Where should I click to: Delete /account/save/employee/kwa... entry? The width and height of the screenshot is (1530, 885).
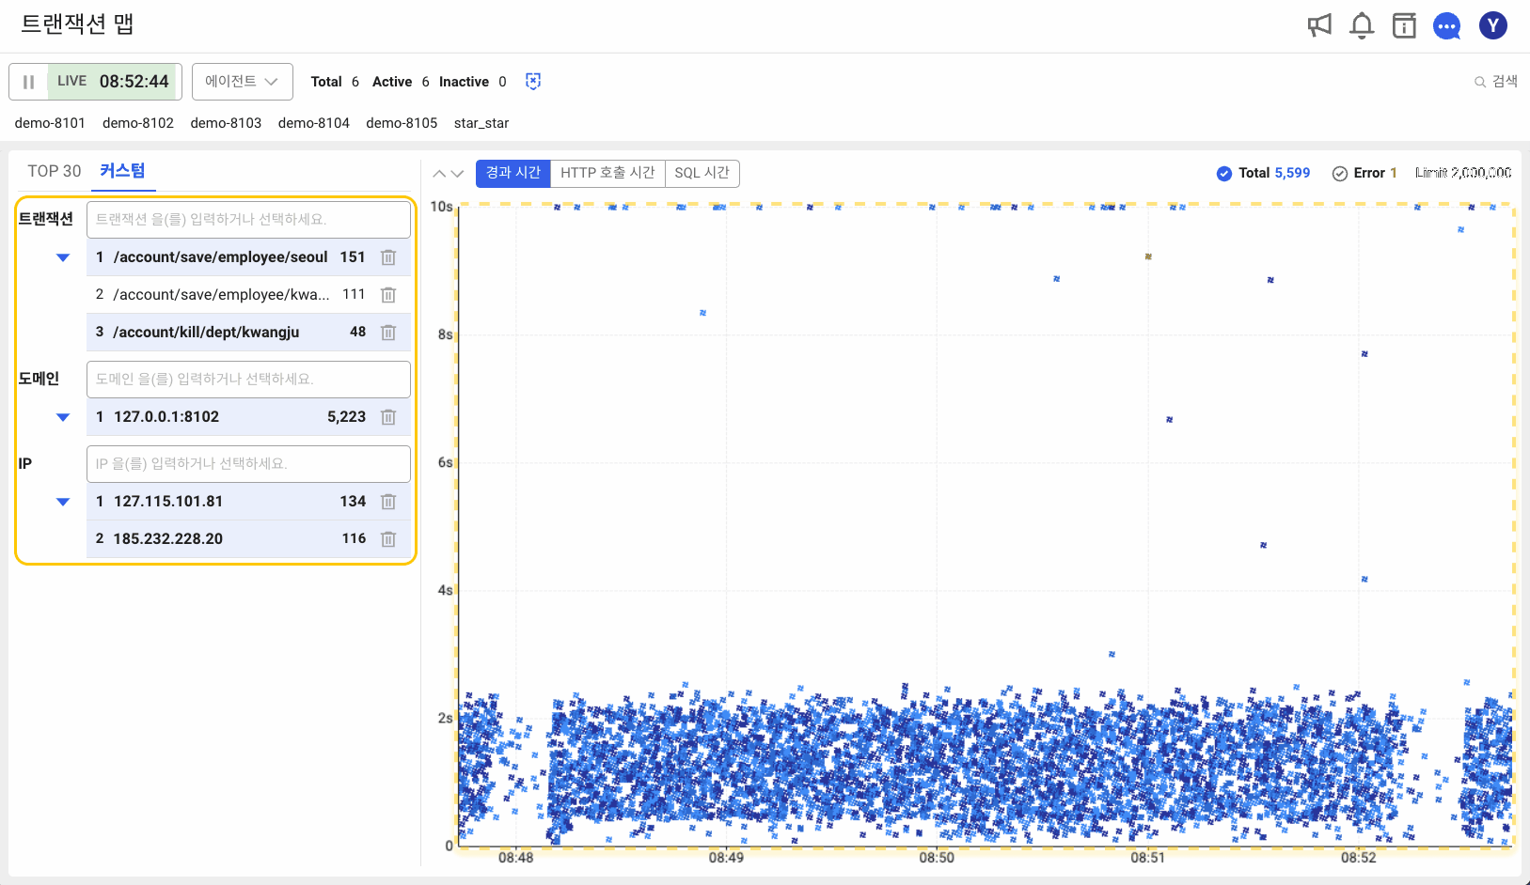coord(388,295)
